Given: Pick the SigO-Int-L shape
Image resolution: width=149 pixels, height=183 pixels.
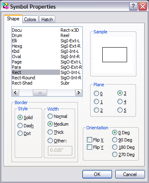Looking at the screenshot, I should (x=71, y=72).
